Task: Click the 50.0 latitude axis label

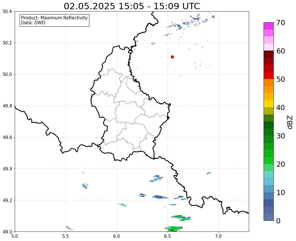Action: pyautogui.click(x=7, y=75)
